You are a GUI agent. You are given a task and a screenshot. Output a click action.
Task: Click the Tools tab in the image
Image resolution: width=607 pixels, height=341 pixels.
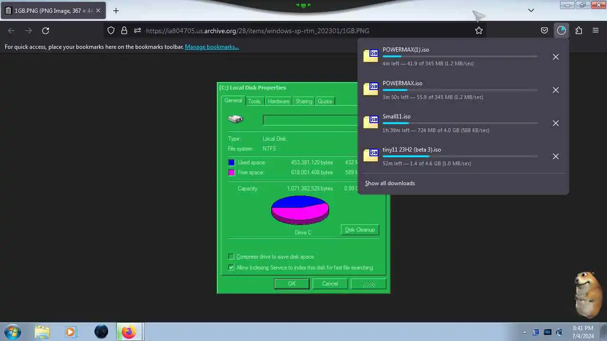[x=254, y=101]
